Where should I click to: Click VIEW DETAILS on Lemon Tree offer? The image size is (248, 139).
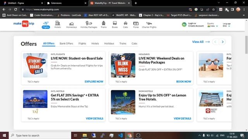pyautogui.click(x=183, y=119)
